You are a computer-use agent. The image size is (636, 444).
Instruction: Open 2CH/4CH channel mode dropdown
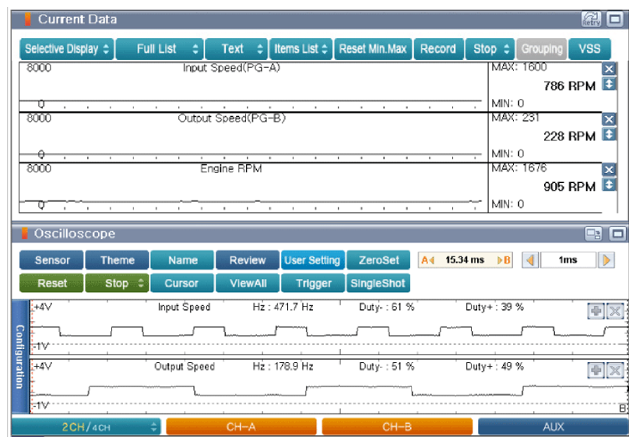click(x=86, y=427)
